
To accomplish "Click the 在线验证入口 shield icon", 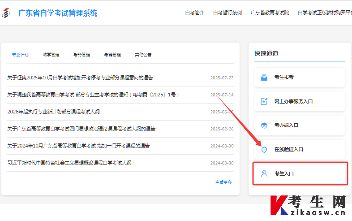I will click(264, 150).
